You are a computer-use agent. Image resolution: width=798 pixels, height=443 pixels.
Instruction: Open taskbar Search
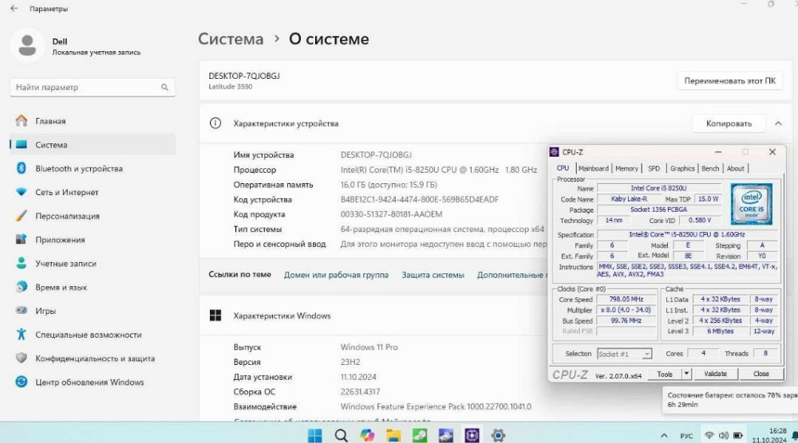(x=341, y=435)
